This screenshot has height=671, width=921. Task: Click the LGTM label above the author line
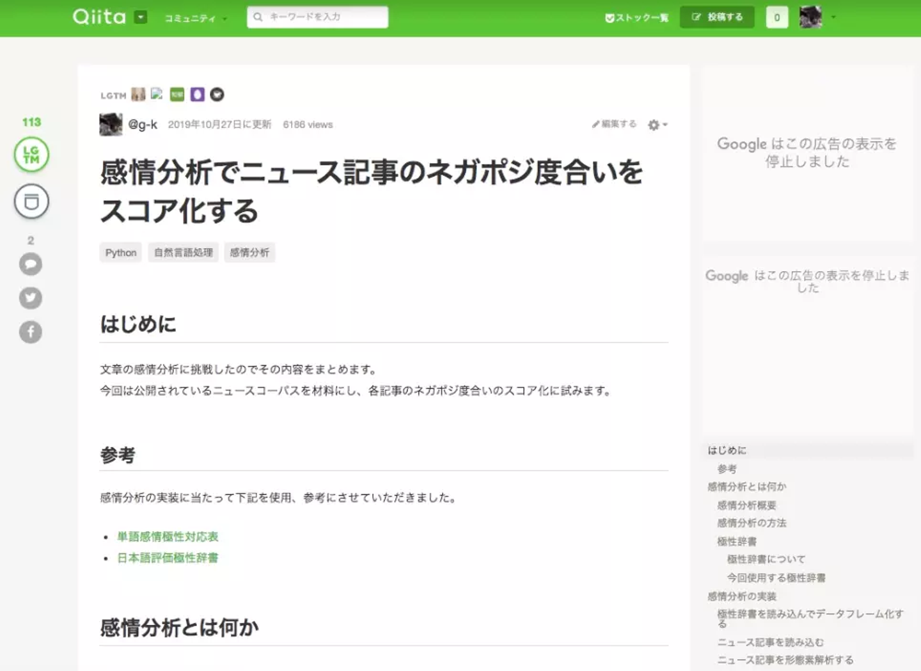click(113, 95)
